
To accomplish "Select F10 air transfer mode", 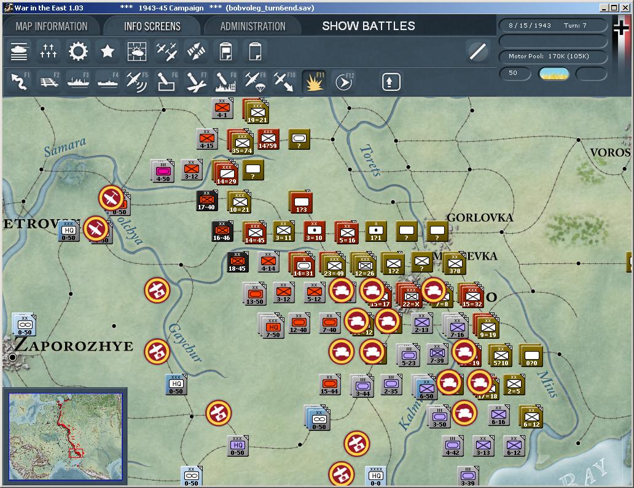I will click(284, 82).
